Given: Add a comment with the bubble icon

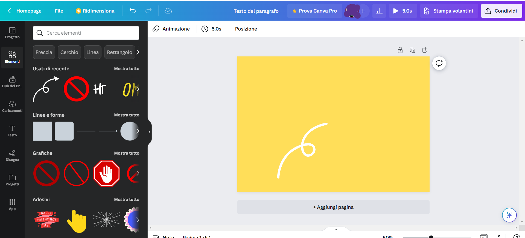Looking at the screenshot, I should [439, 63].
